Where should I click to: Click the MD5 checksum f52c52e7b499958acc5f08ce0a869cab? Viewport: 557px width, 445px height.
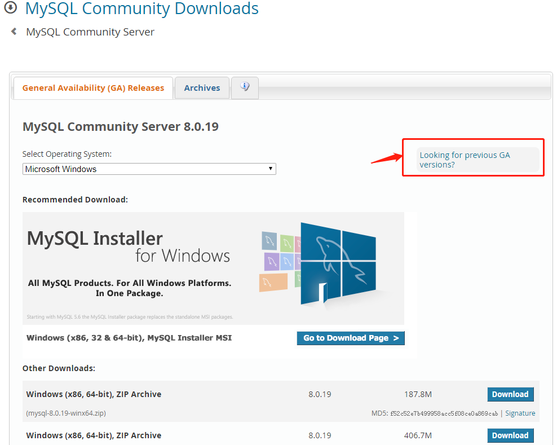[x=444, y=413]
